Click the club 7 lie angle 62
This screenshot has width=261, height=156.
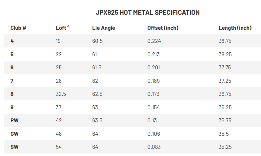tap(95, 81)
